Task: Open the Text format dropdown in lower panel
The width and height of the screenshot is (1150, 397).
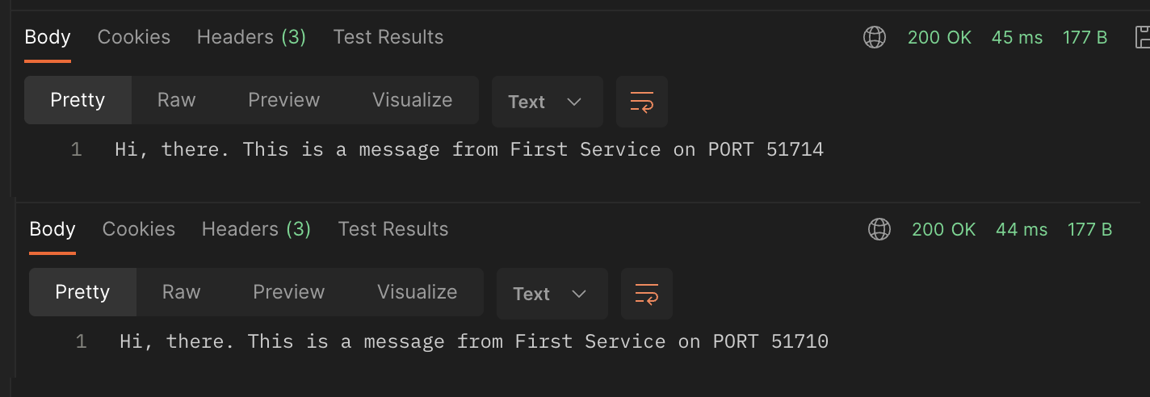Action: [552, 294]
